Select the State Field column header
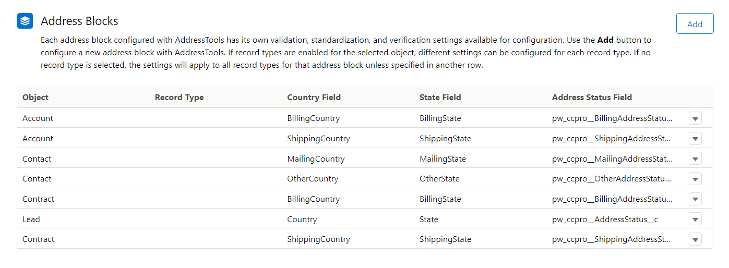This screenshot has width=729, height=268. point(440,98)
